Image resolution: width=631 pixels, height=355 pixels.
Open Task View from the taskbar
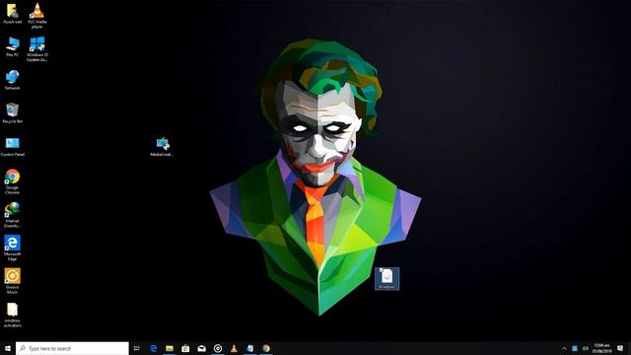pyautogui.click(x=137, y=348)
